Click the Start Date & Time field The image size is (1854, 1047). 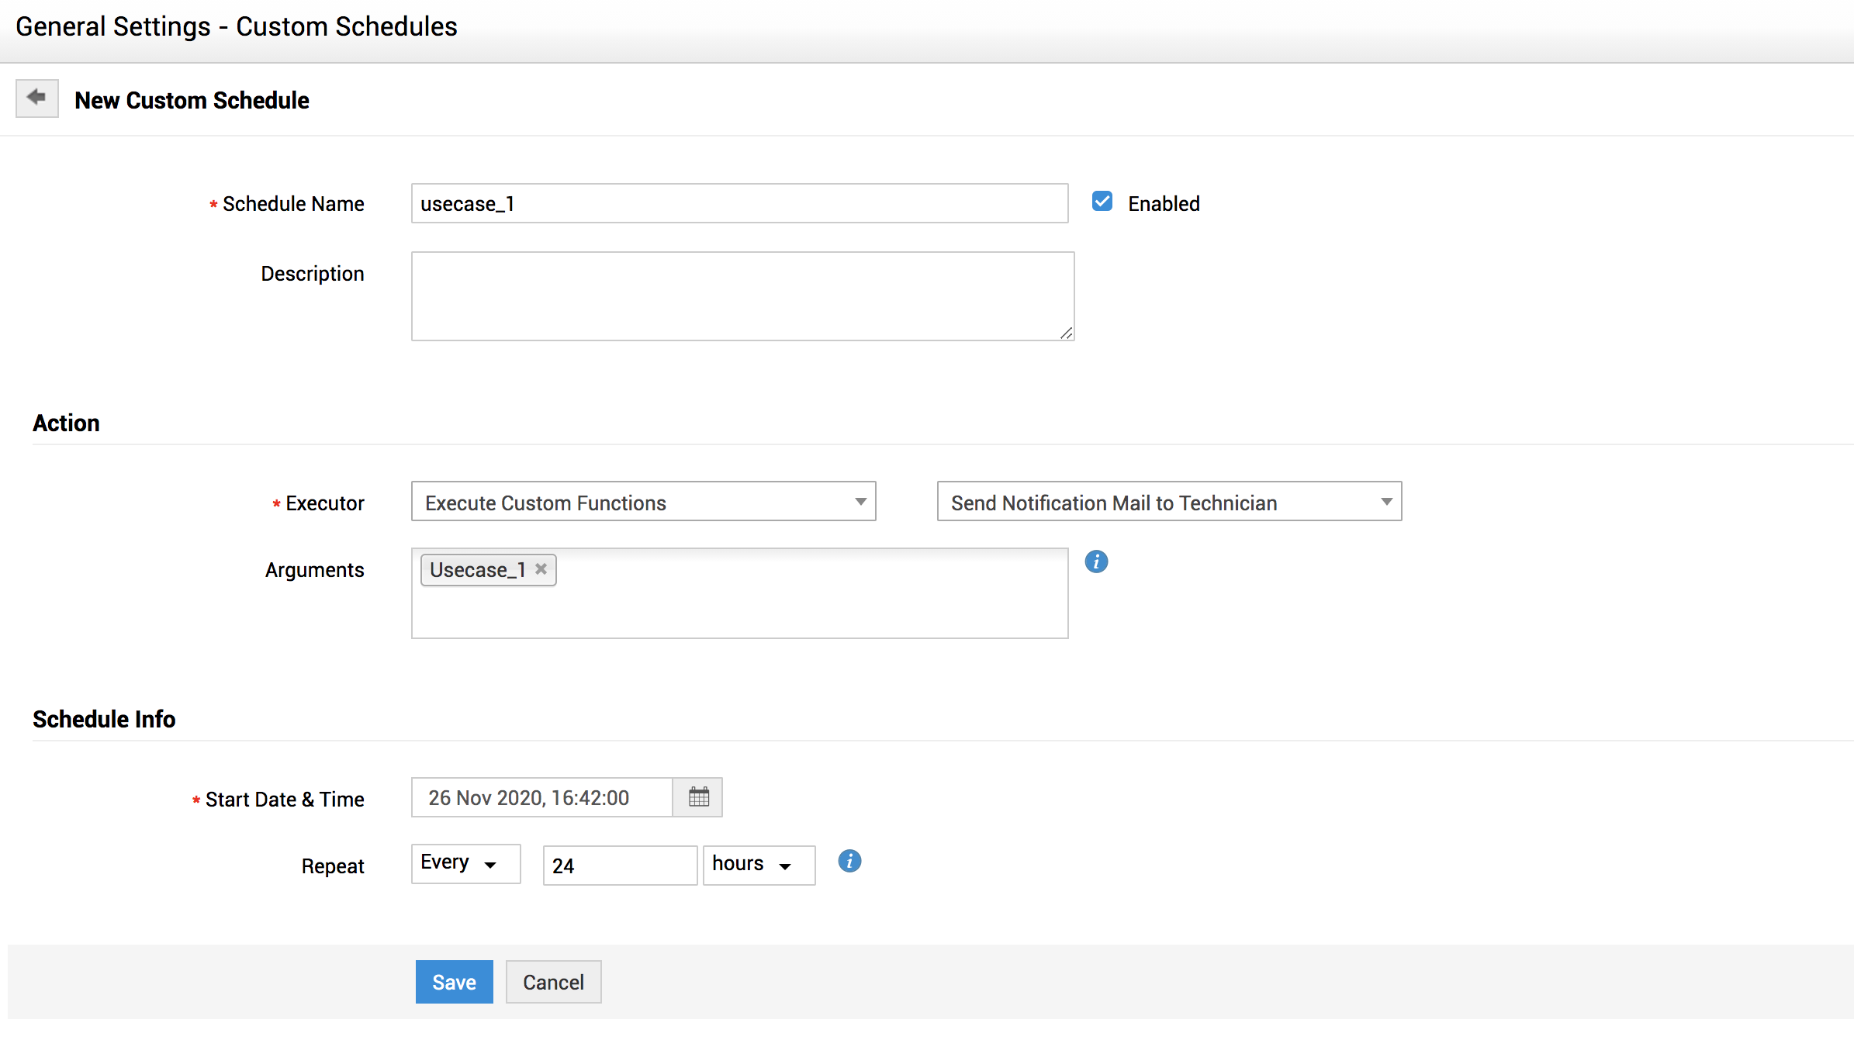pyautogui.click(x=541, y=797)
